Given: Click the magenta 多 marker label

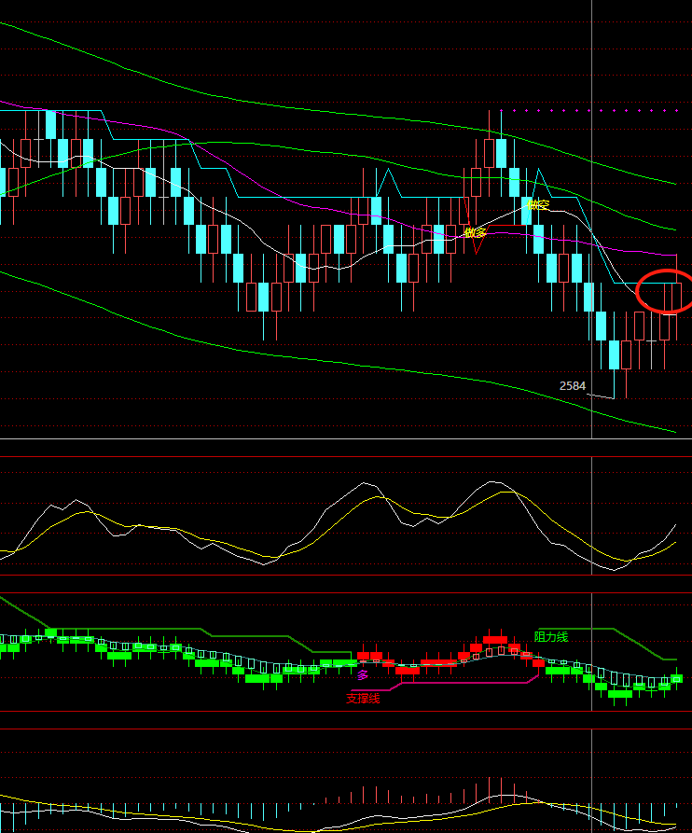Looking at the screenshot, I should point(363,675).
